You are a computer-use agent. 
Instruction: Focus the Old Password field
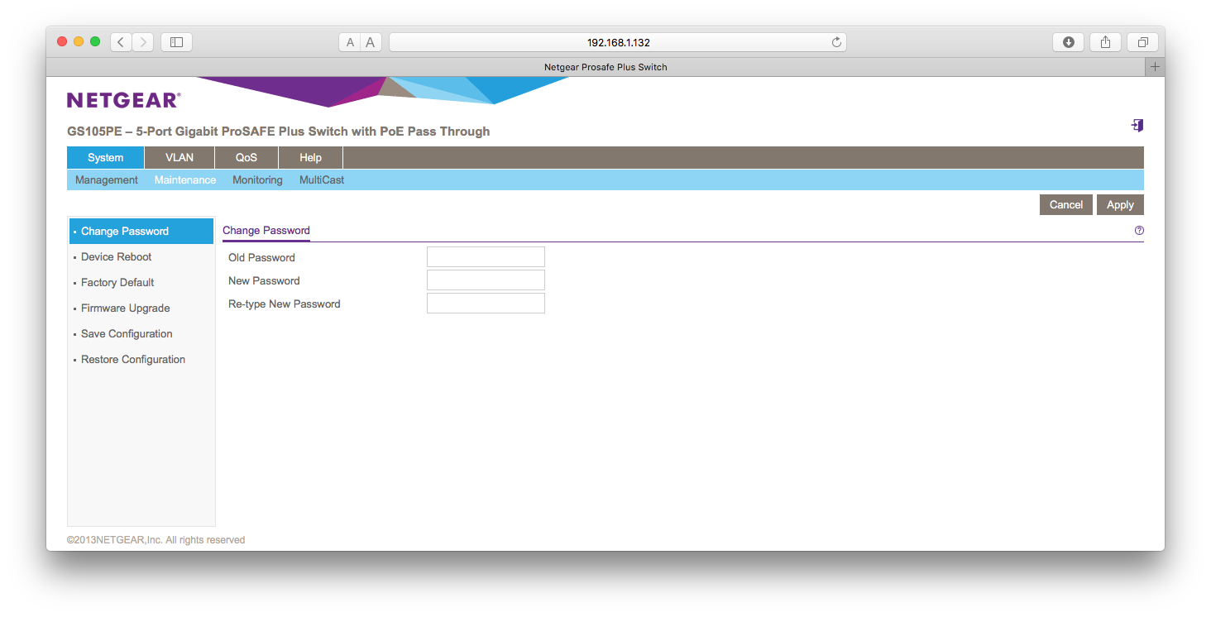pyautogui.click(x=486, y=257)
